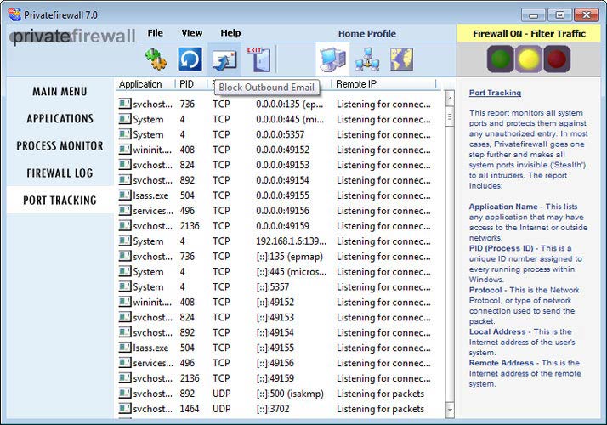This screenshot has height=425, width=607.
Task: Click PID value 1464
Action: pyautogui.click(x=190, y=409)
